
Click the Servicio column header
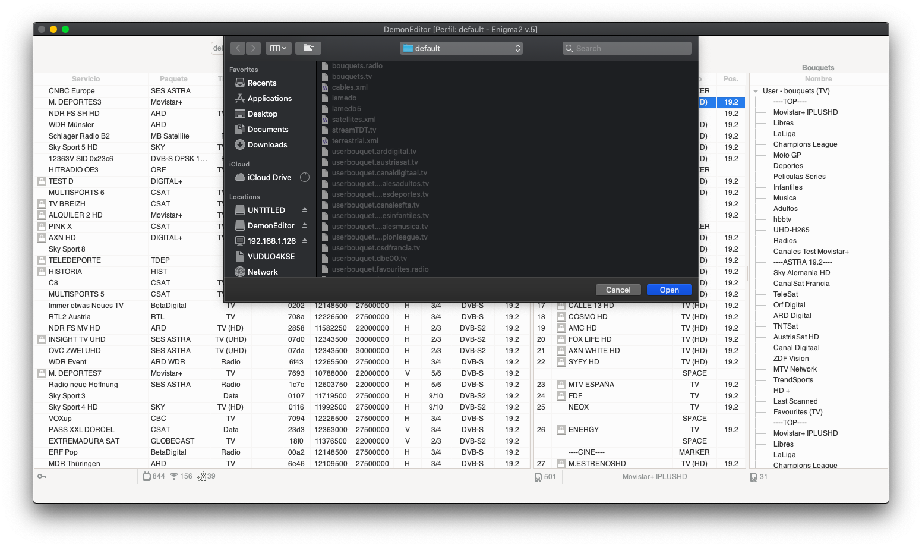tap(86, 79)
